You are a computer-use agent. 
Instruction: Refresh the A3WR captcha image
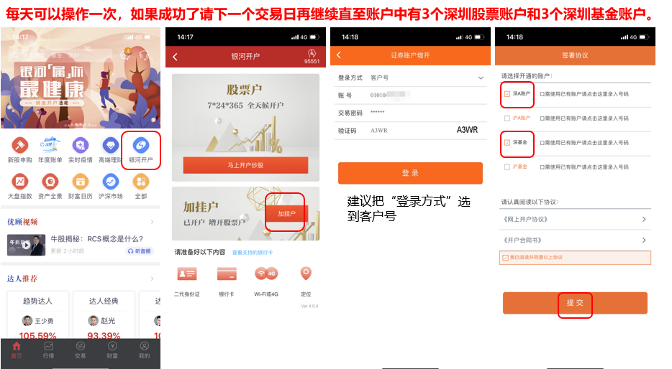467,130
